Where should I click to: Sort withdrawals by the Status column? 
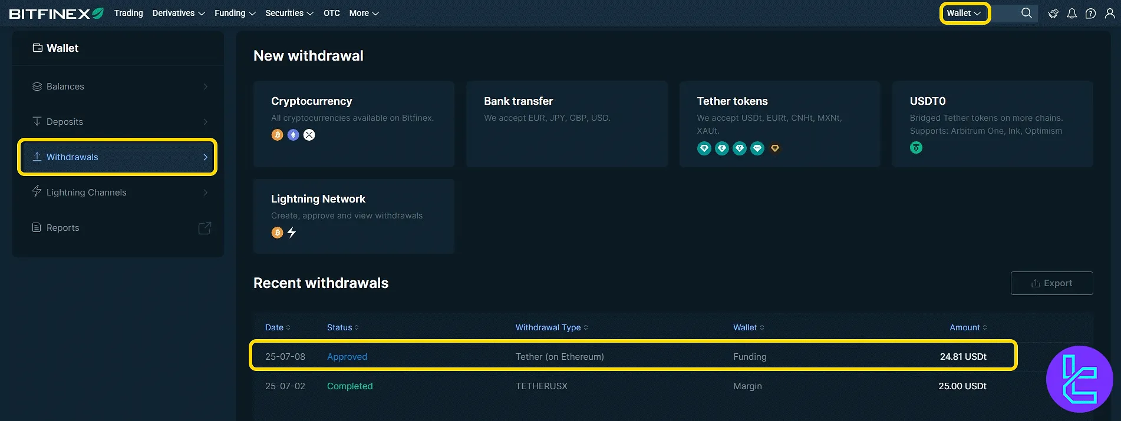pos(343,327)
